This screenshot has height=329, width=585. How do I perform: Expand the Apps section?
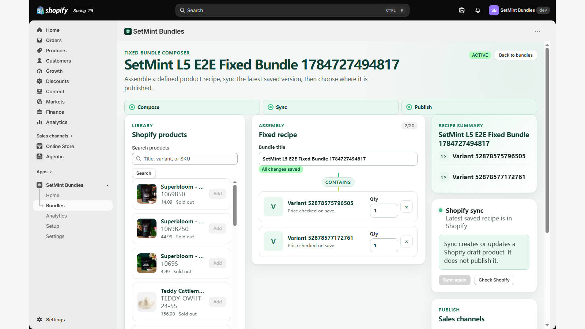pyautogui.click(x=44, y=172)
